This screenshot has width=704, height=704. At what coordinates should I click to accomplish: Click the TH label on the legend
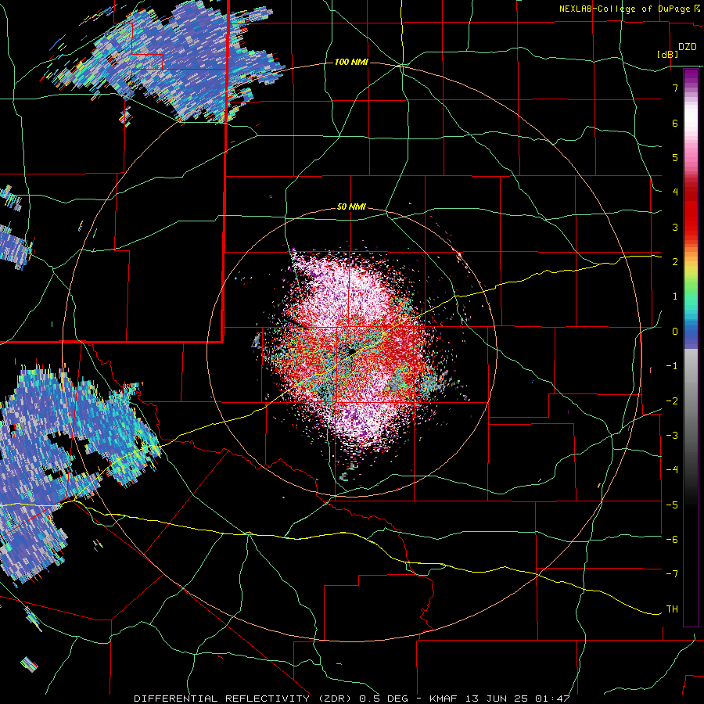click(x=672, y=609)
